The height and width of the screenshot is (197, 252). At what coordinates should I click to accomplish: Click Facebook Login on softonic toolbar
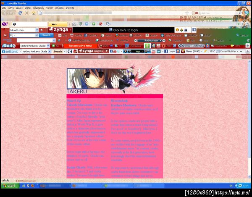click(170, 51)
